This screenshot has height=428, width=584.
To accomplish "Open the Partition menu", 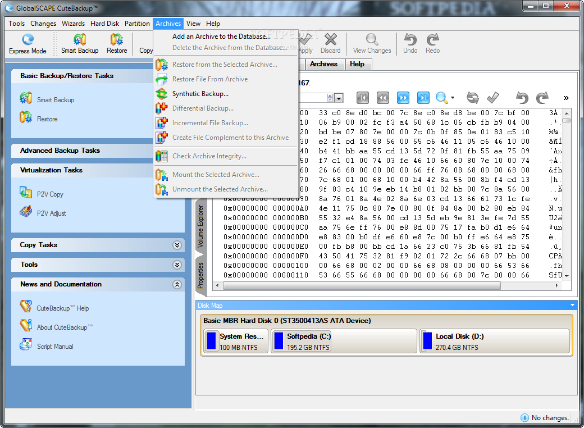I will coord(137,24).
